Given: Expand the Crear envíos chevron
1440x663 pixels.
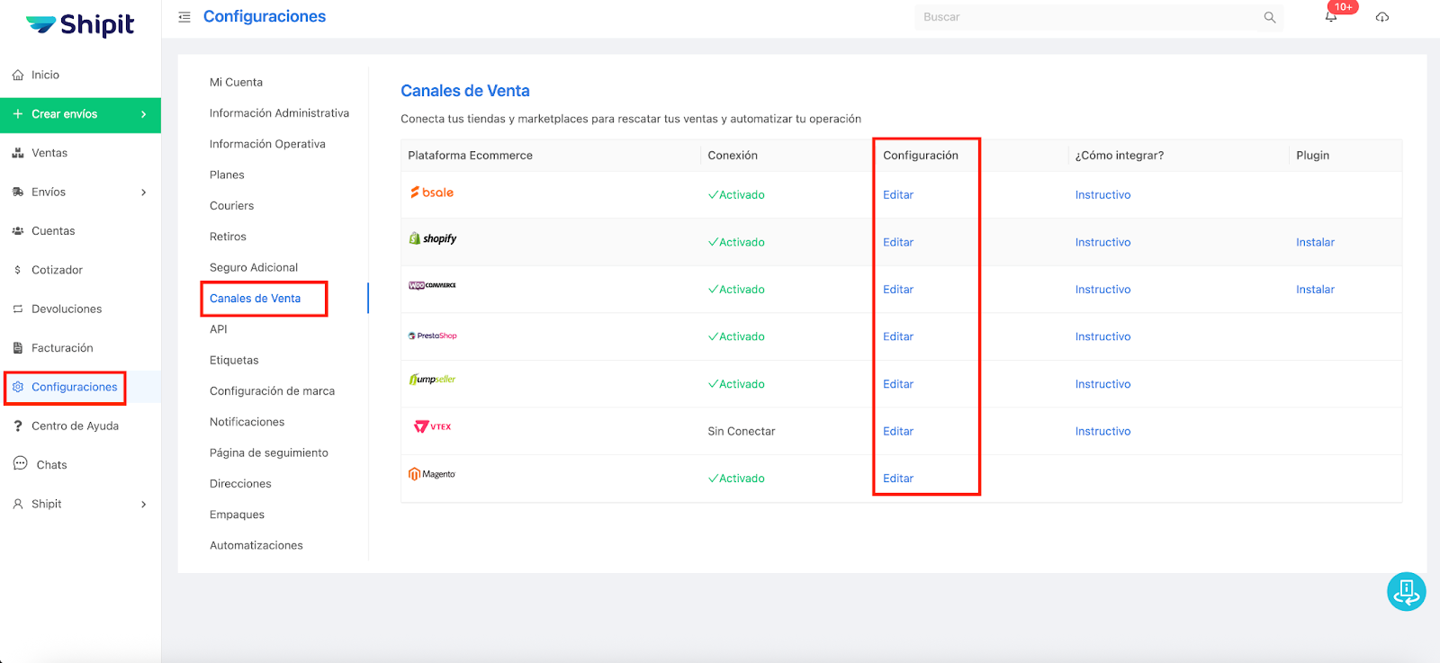Looking at the screenshot, I should [x=143, y=114].
